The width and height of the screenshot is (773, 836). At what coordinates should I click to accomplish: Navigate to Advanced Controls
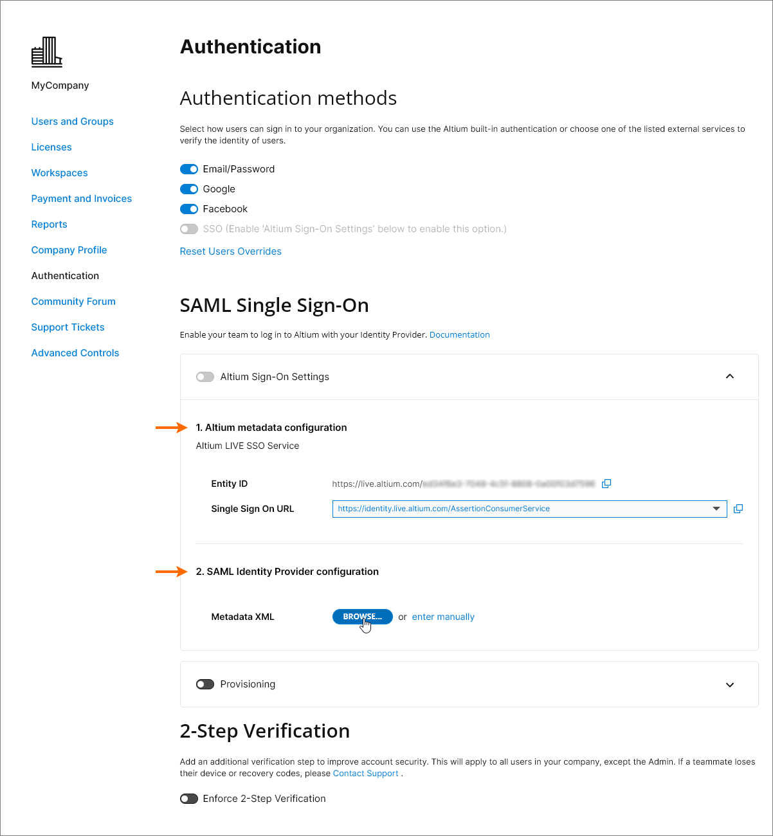[x=75, y=353]
